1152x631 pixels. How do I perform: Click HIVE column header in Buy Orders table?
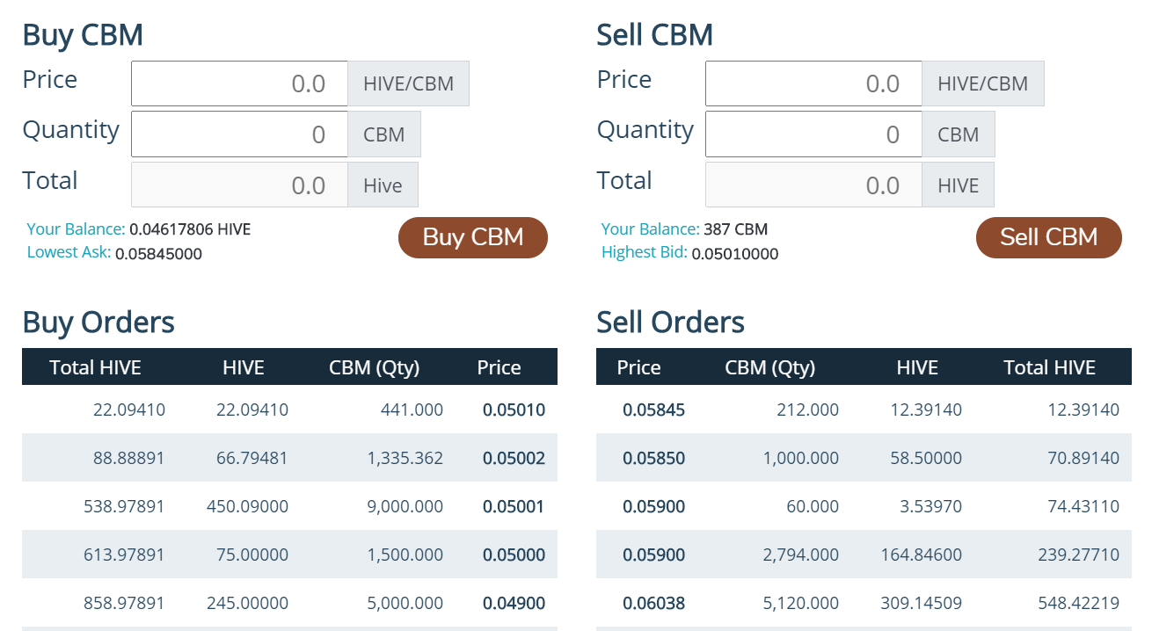point(244,367)
